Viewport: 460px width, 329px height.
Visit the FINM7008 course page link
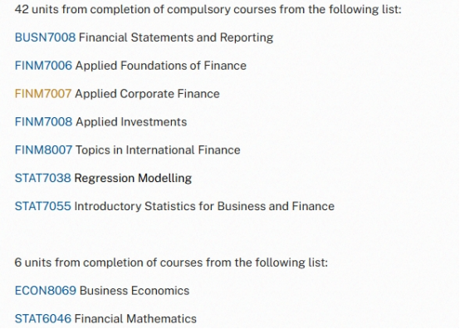(x=43, y=122)
